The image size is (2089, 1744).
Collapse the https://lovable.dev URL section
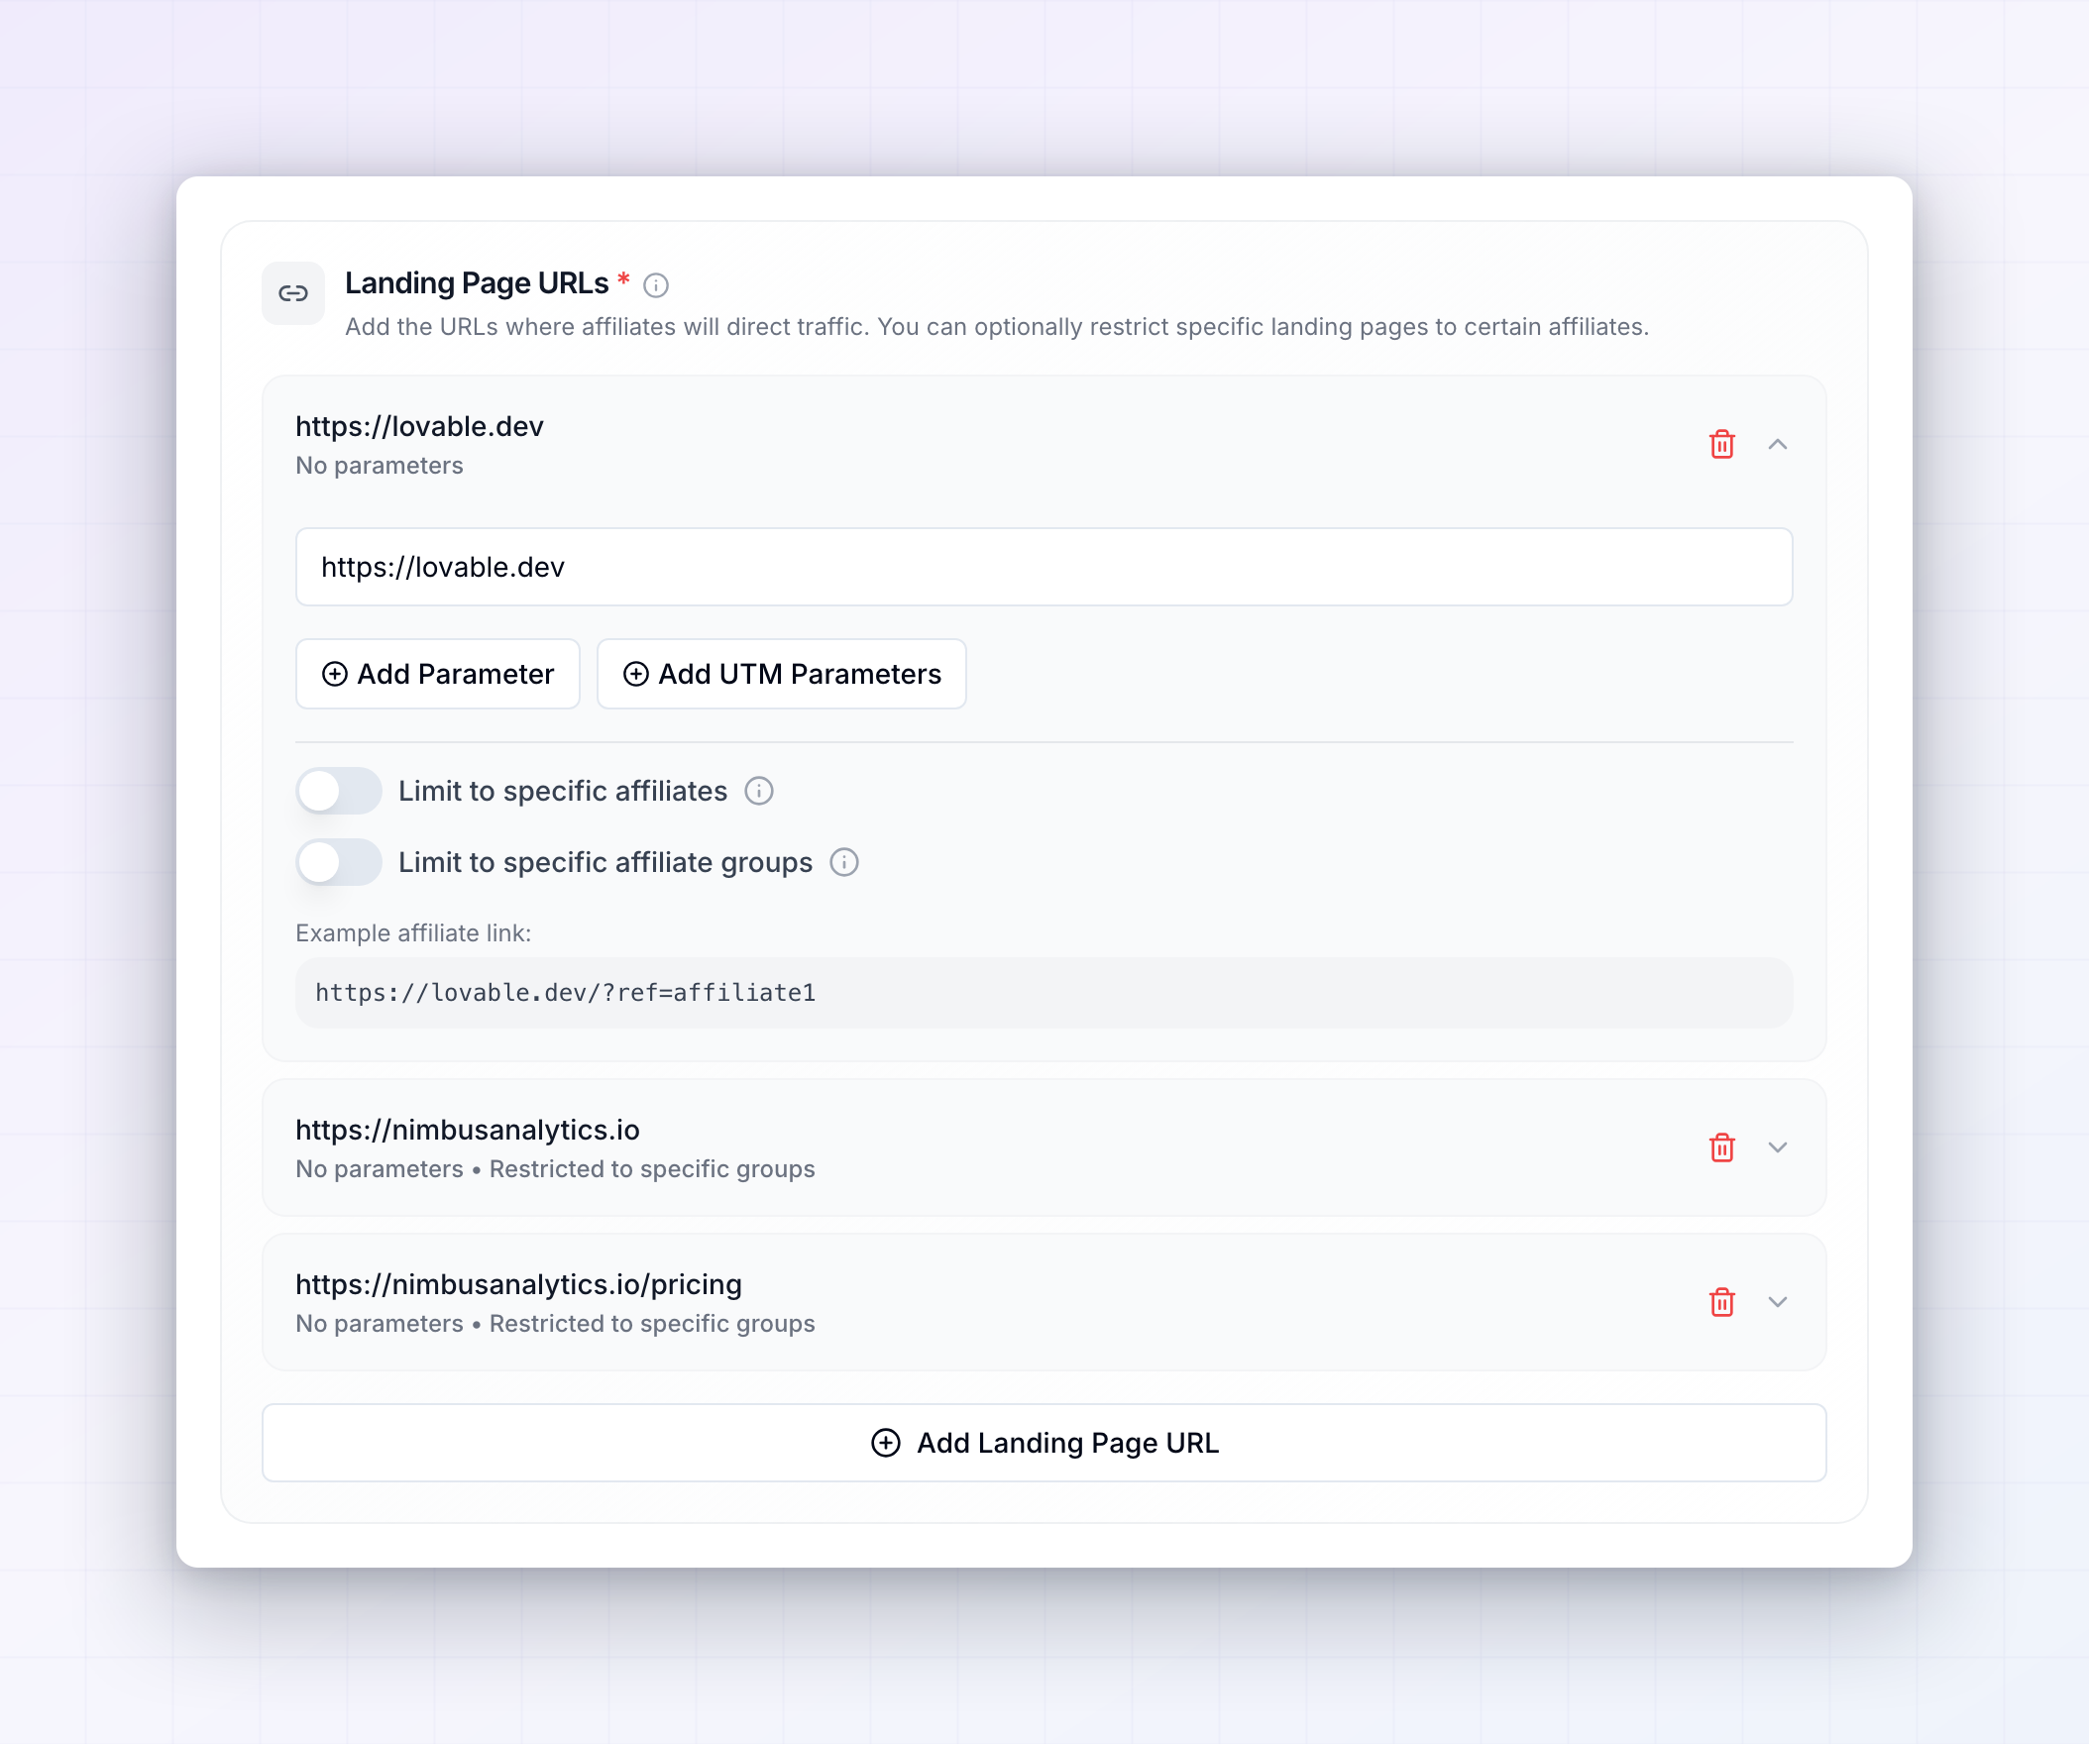click(x=1778, y=444)
